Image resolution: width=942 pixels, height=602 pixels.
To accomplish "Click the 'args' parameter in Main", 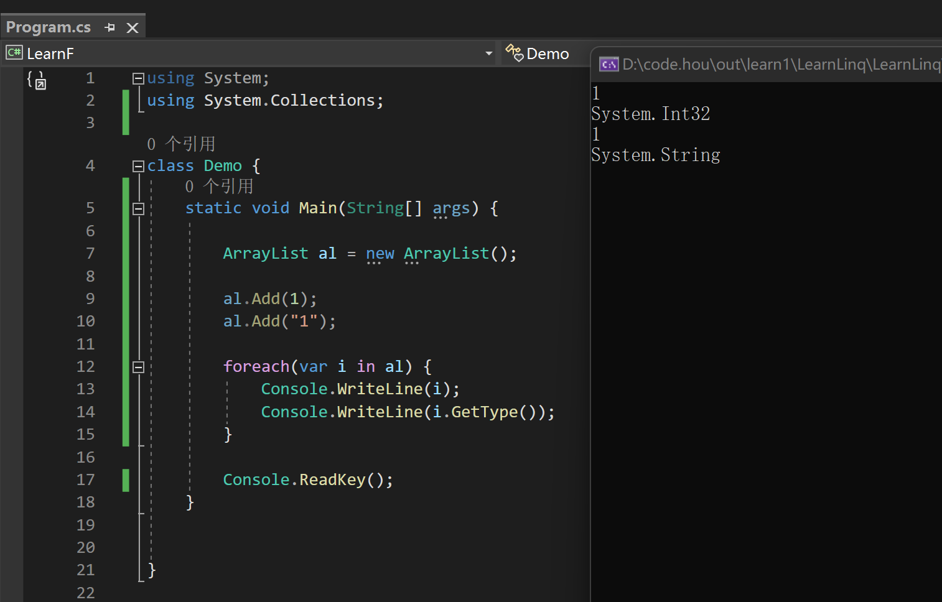I will 451,209.
